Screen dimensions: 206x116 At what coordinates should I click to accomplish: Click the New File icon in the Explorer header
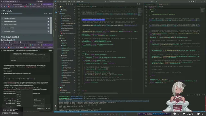[x=67, y=4]
